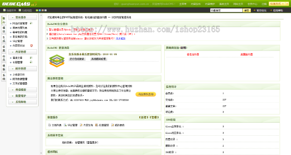Open 附件数据管理 in sidebar
291x155 pixels.
click(x=20, y=79)
